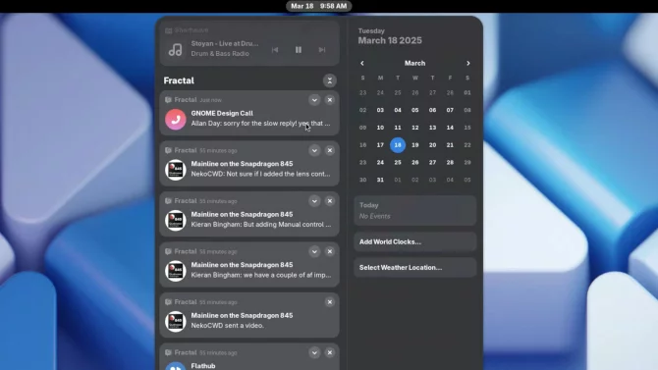Open the 'NekoCWD sent a video' notification

coord(249,315)
